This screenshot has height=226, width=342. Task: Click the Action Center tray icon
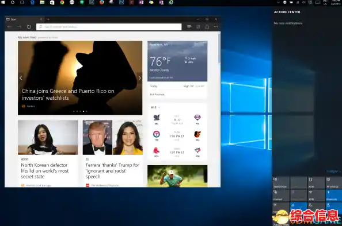tap(310, 2)
